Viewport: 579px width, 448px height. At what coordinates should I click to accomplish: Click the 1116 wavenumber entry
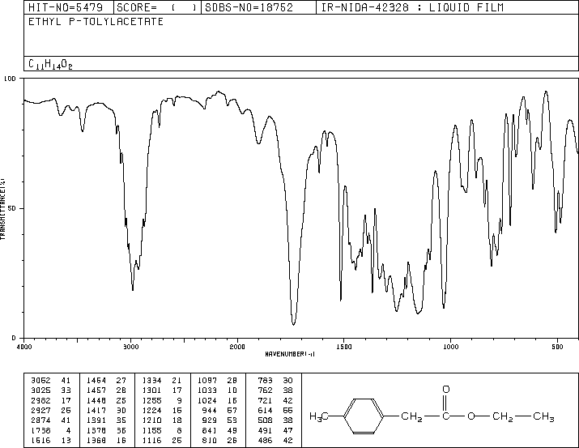[151, 440]
